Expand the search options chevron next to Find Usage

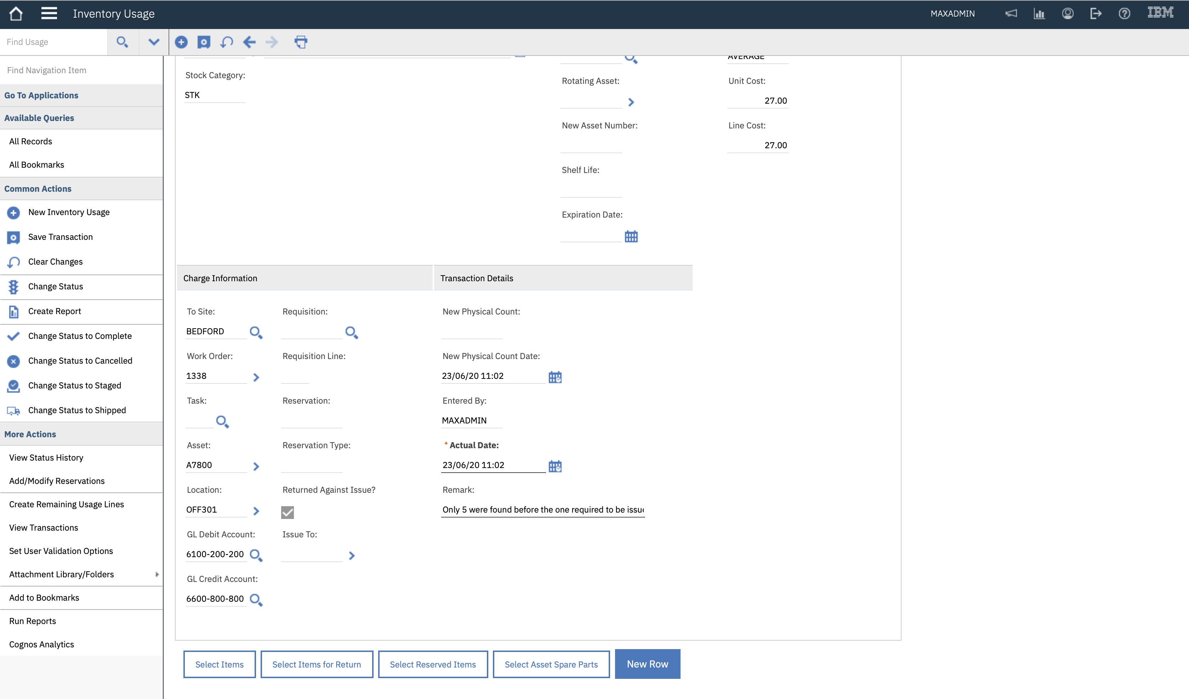tap(153, 42)
